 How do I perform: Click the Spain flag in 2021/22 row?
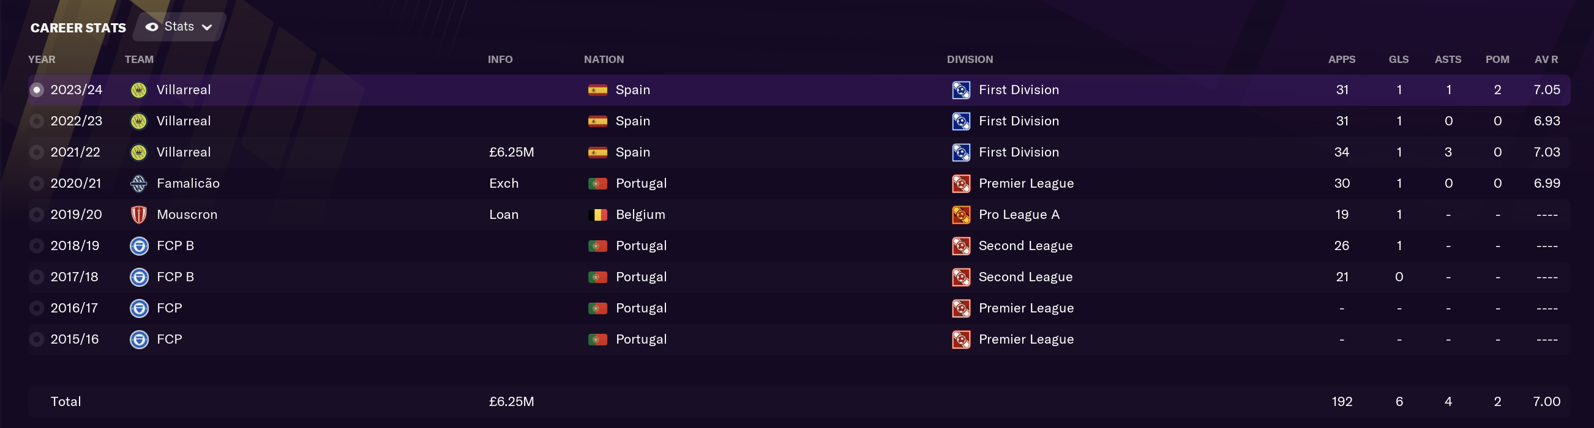[x=597, y=153]
